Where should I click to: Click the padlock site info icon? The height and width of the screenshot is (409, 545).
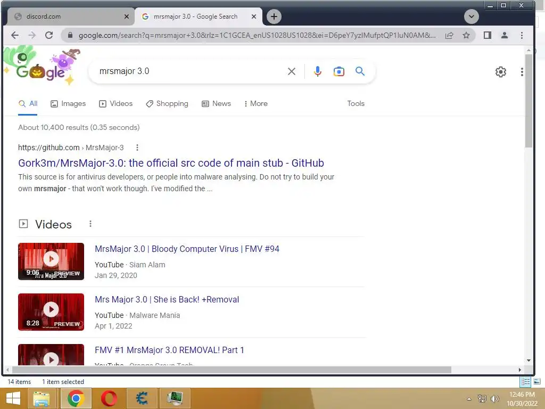click(x=70, y=35)
